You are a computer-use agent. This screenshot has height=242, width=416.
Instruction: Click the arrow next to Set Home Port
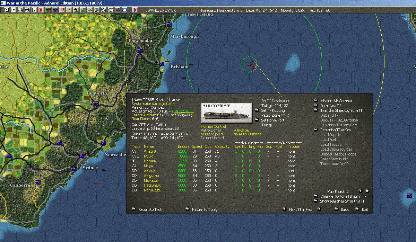257,120
